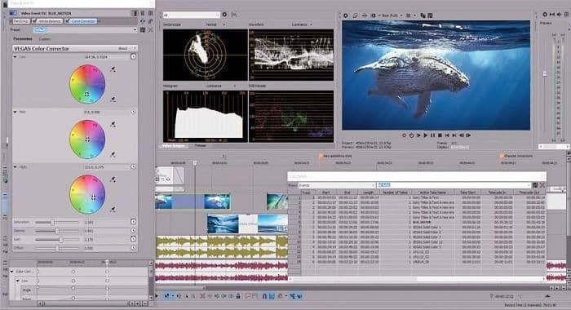Click the timeline playhead marker
Image resolution: width=571 pixels, height=310 pixels.
195,163
